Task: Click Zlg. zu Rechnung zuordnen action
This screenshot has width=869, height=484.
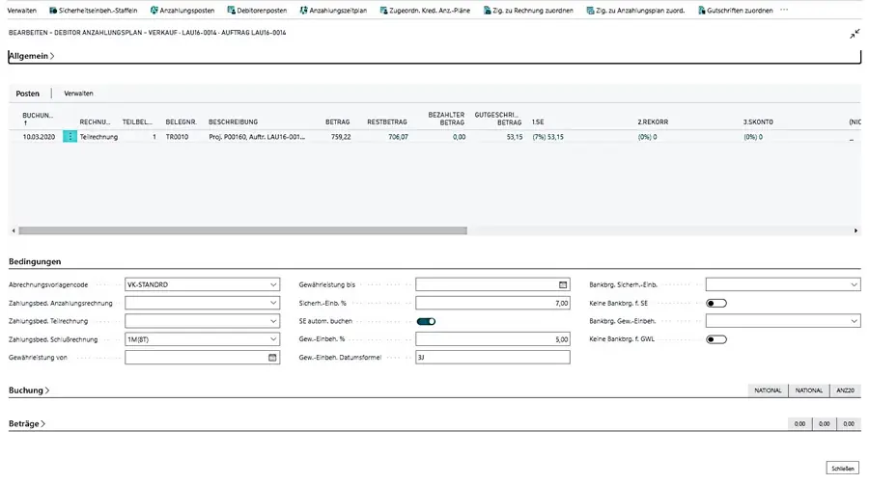Action: [528, 11]
